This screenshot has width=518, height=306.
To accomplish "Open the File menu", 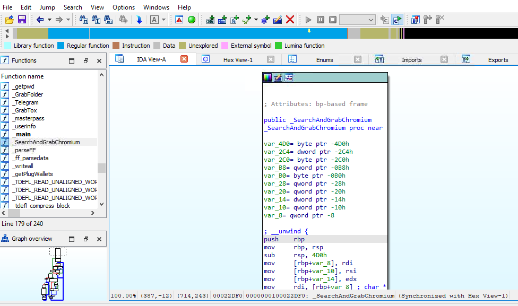I will (7, 7).
